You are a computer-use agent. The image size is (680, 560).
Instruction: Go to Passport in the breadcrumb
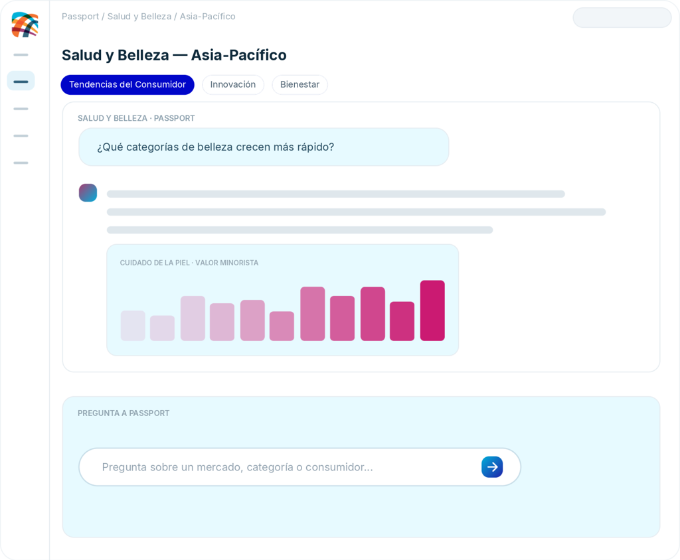pyautogui.click(x=80, y=17)
